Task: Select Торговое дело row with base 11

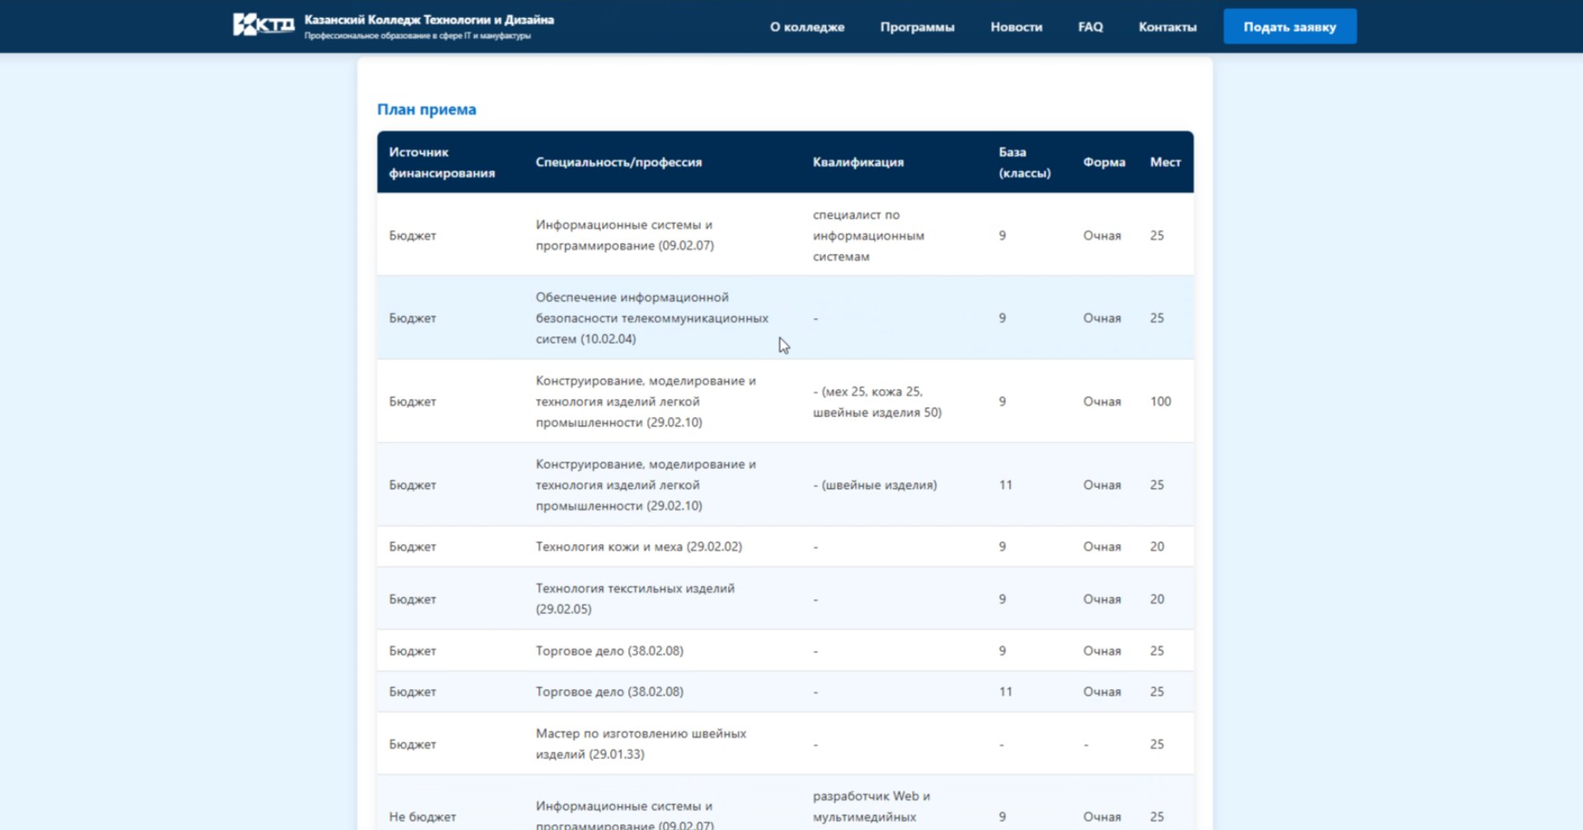Action: pos(785,692)
